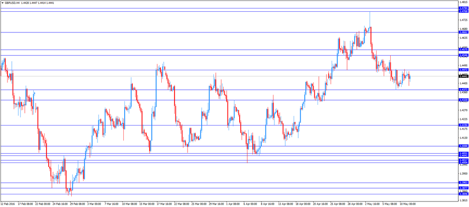Click the 1 Apr 08:00 time label
Screen dimensions: 469x207
pyautogui.click(x=234, y=205)
